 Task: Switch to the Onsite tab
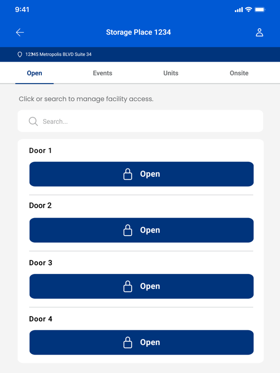click(239, 73)
